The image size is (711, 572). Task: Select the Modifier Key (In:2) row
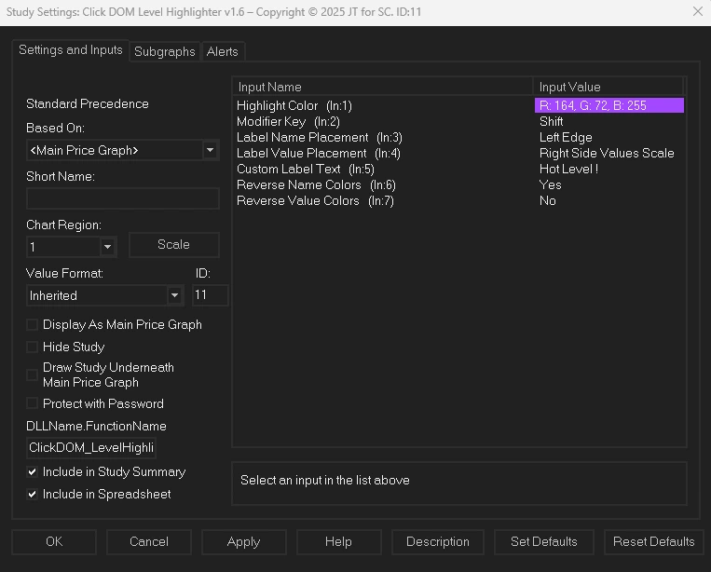click(x=459, y=121)
